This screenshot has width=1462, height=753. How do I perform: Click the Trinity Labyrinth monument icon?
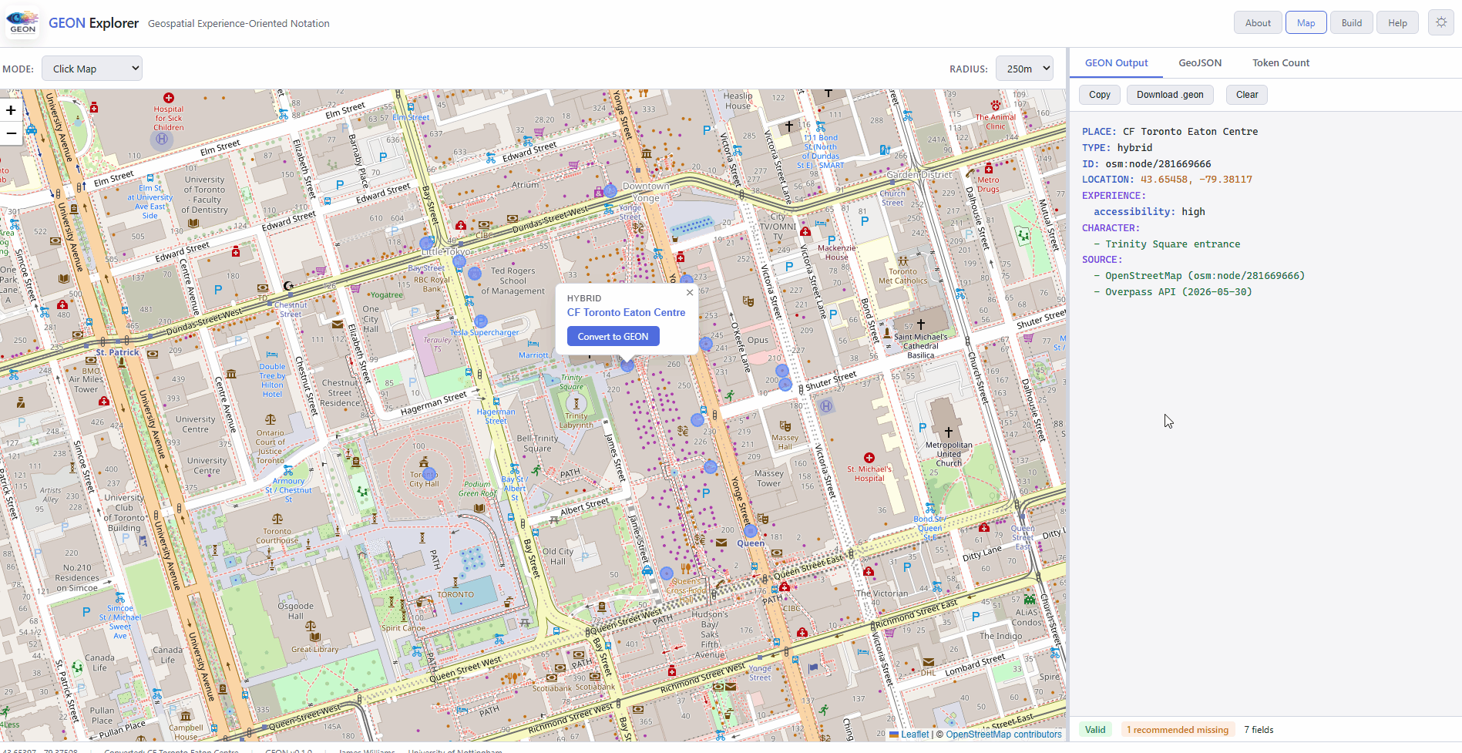[576, 403]
